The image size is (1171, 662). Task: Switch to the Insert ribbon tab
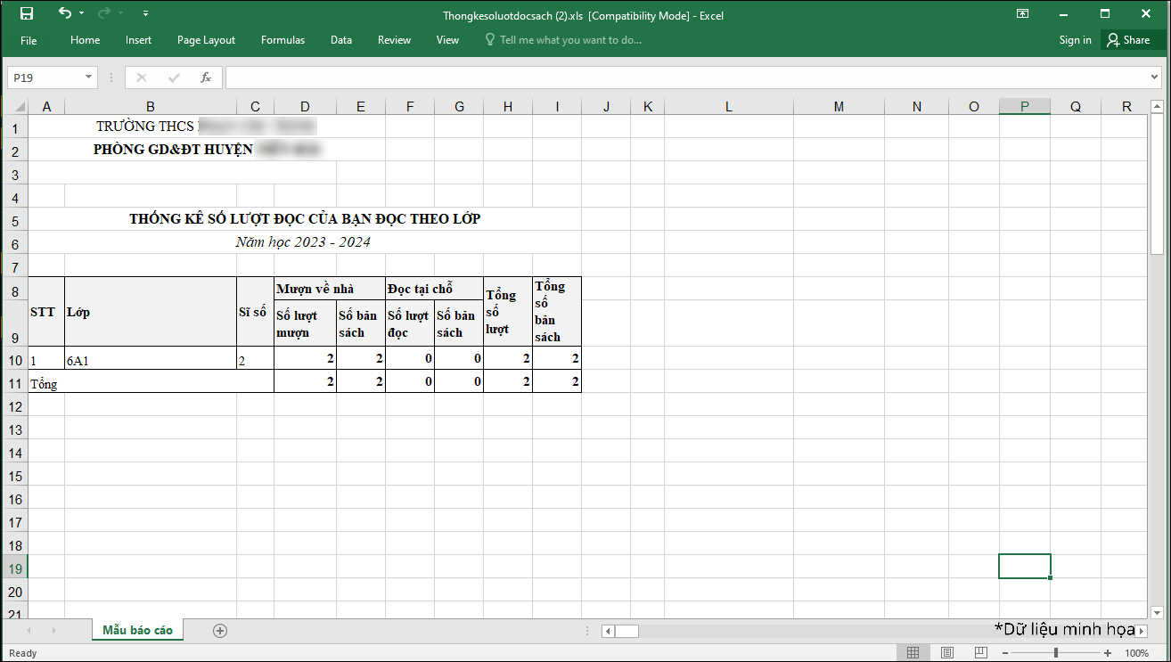tap(138, 40)
